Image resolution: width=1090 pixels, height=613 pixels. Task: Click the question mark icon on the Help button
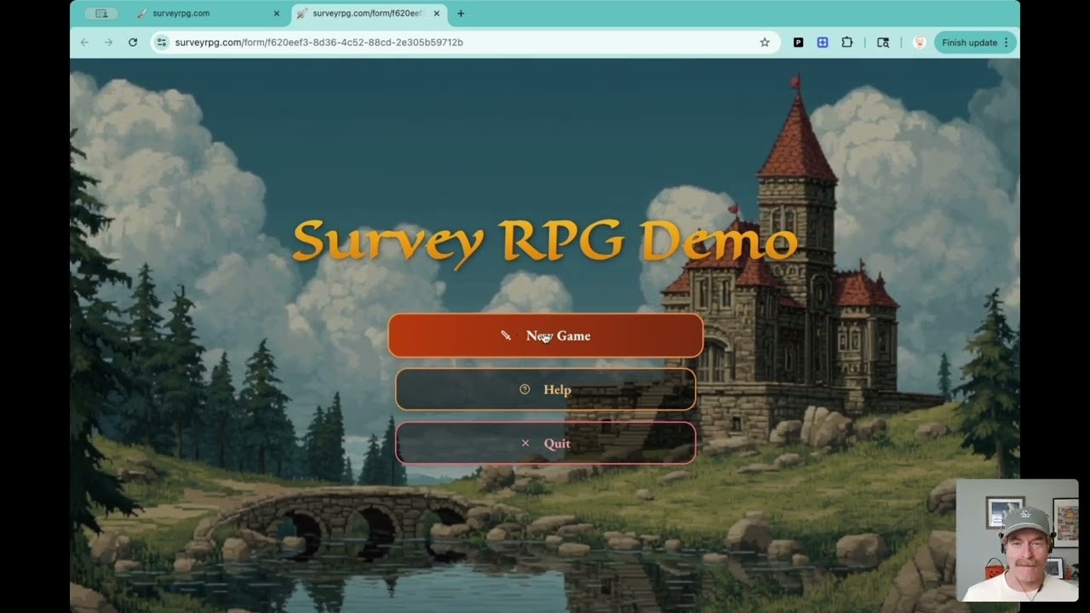pos(525,389)
